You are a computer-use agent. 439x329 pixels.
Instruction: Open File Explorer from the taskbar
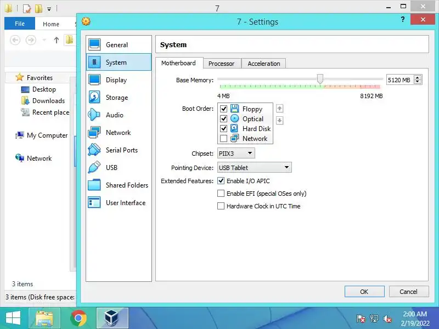point(44,318)
